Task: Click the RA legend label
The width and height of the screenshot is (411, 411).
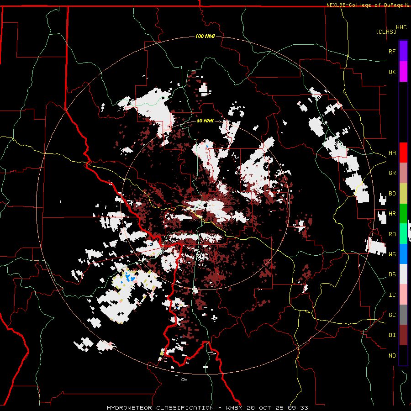Action: tap(392, 234)
